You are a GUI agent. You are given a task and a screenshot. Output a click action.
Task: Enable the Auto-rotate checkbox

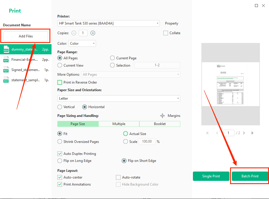[118, 177]
